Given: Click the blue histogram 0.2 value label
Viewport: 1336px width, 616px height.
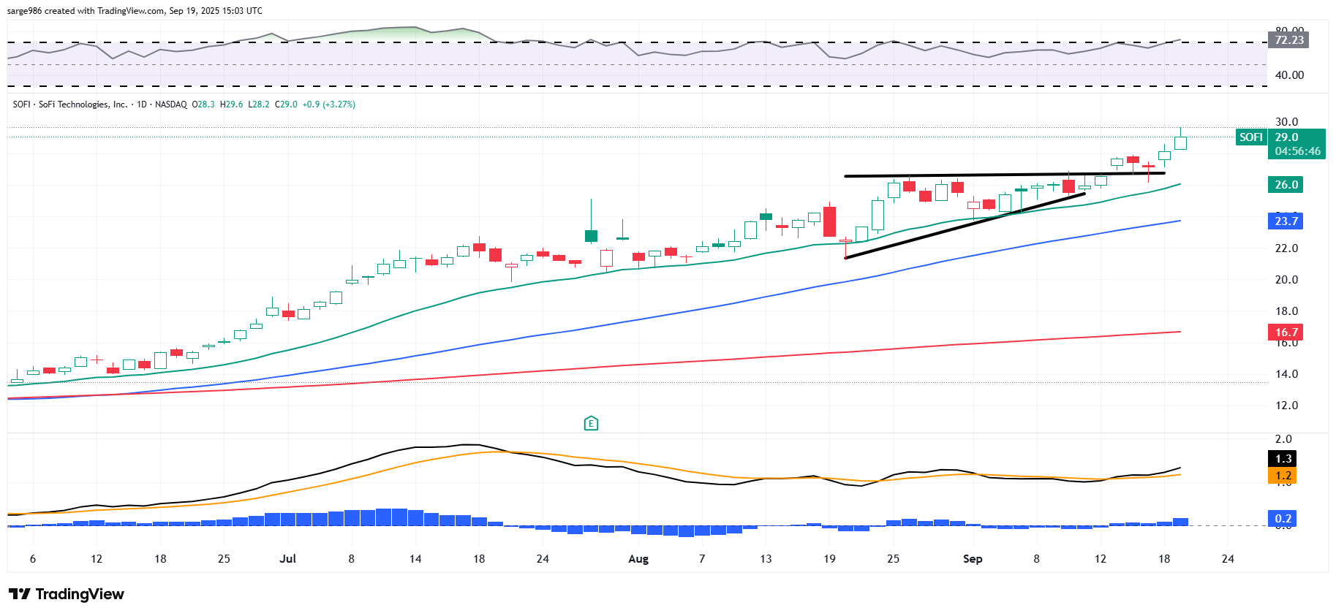Looking at the screenshot, I should point(1283,519).
